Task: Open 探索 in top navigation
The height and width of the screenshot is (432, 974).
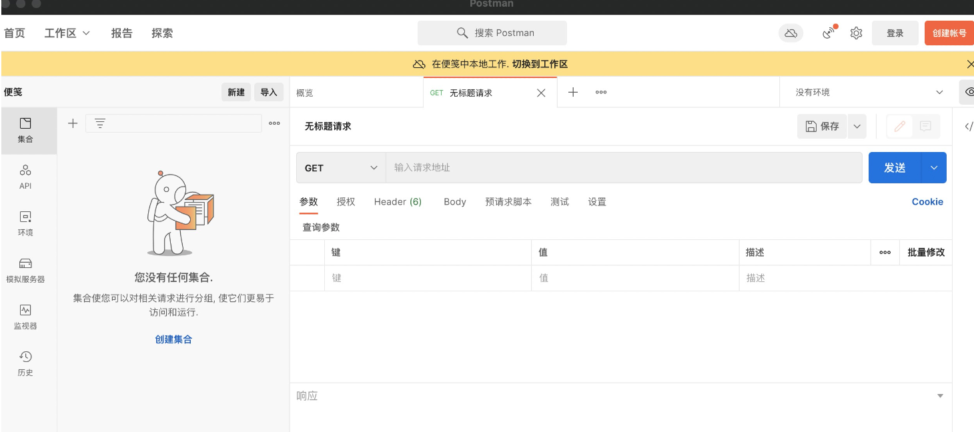Action: point(162,33)
